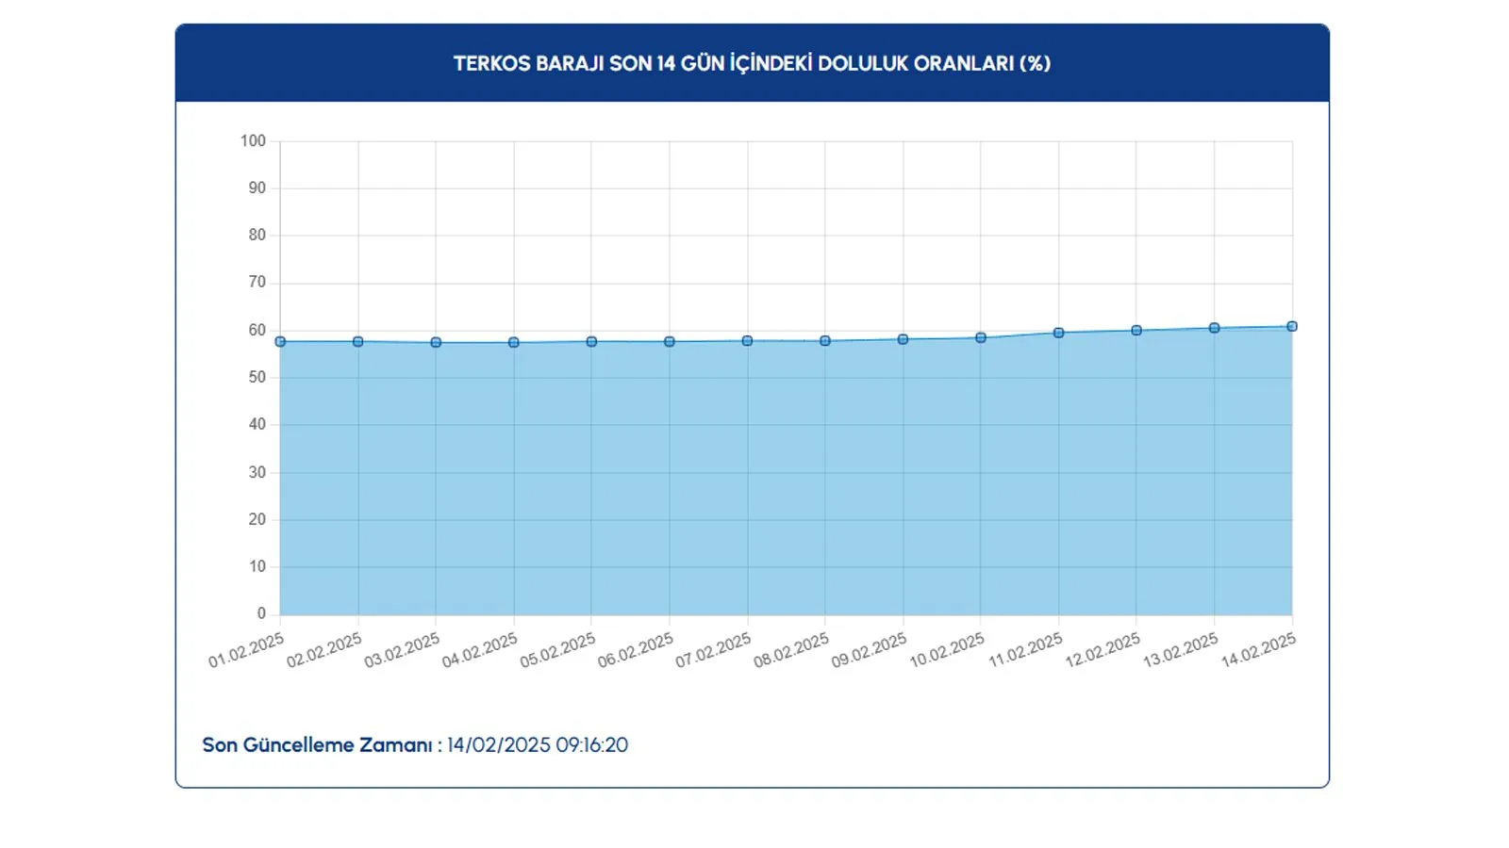
Task: Click the timestamp '14/02/2025 09:16:20'
Action: [x=538, y=745]
